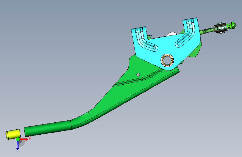The width and height of the screenshot is (242, 157).
Task: Select the left slotted groove on bracket
Action: pyautogui.click(x=146, y=40)
